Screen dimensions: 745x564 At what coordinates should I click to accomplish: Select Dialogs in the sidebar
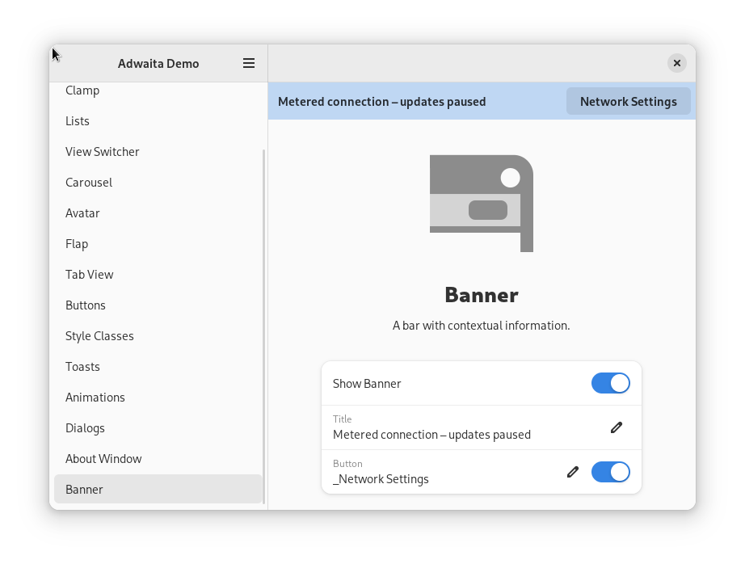[158, 428]
